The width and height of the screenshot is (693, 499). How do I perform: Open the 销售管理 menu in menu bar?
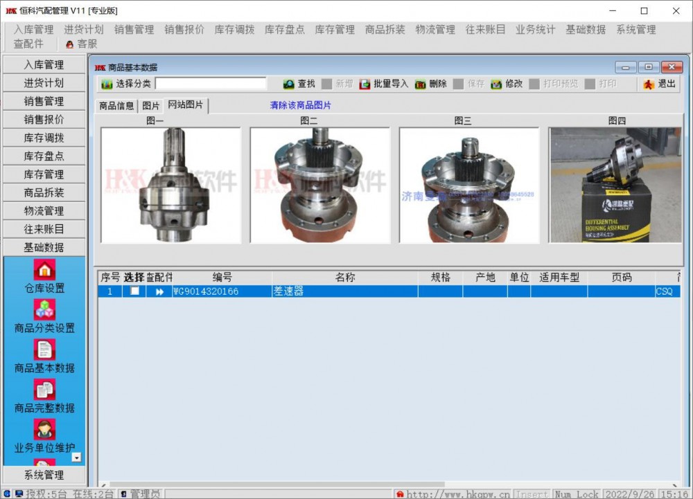[x=134, y=30]
